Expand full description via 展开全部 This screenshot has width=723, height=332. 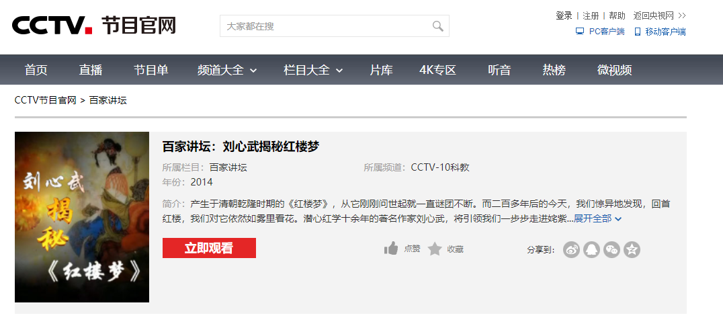click(597, 218)
